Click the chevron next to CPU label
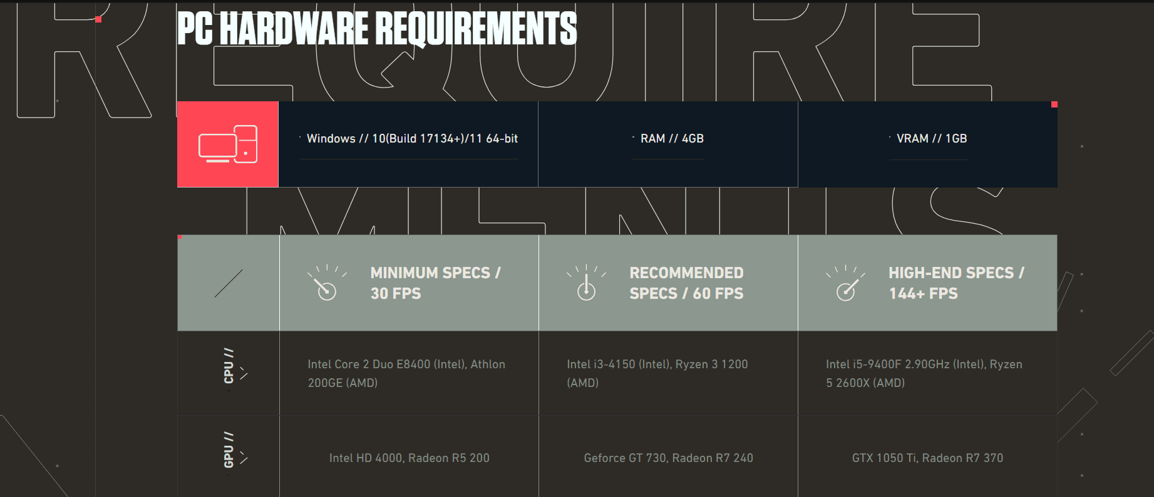 point(244,374)
